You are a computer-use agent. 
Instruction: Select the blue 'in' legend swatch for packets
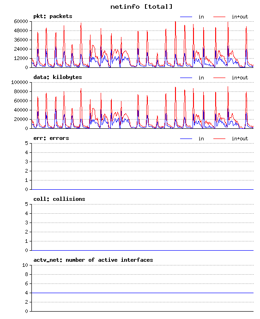click(x=186, y=17)
